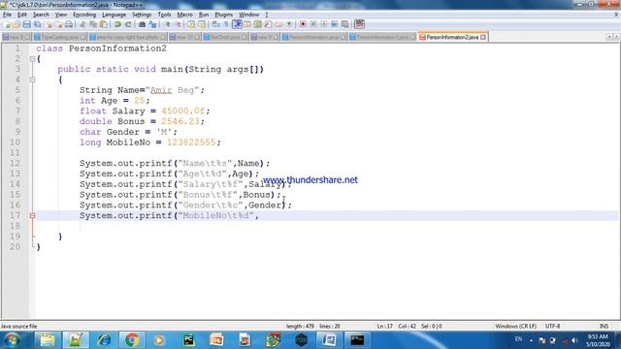This screenshot has width=621, height=349.
Task: Open the File menu
Action: click(7, 15)
